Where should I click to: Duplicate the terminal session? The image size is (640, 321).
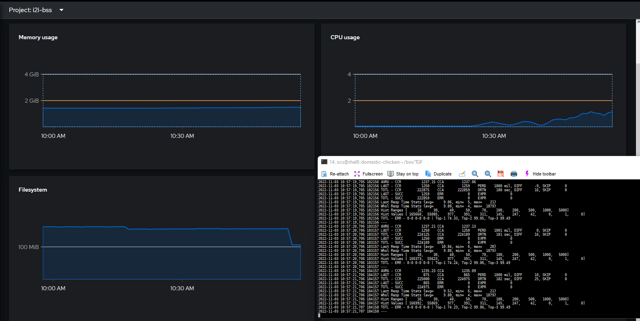(438, 174)
